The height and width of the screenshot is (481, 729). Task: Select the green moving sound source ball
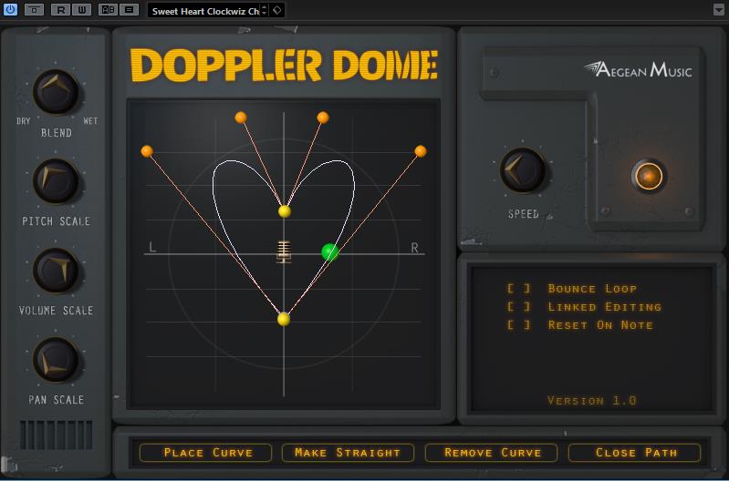330,252
